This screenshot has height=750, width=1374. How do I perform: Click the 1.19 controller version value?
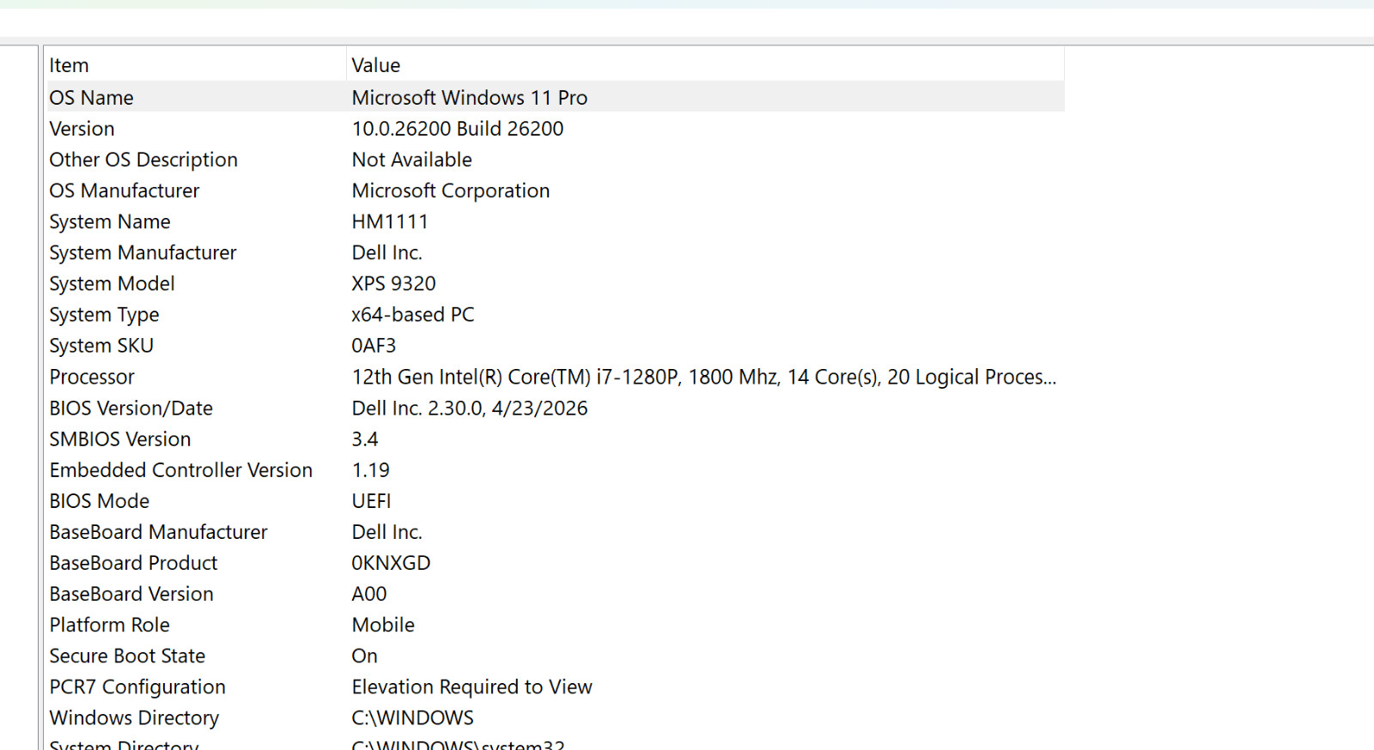coord(371,470)
